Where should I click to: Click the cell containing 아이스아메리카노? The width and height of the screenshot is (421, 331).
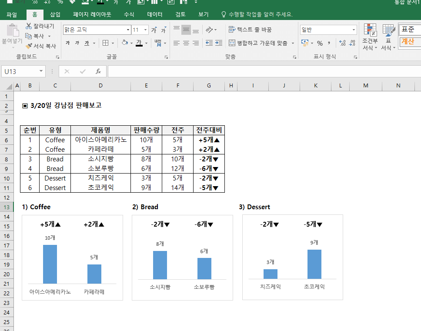tap(101, 140)
